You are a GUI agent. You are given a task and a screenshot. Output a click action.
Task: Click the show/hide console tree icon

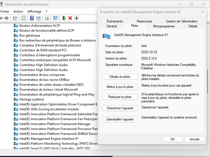(15, 18)
